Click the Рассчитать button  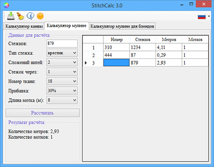coord(42,113)
